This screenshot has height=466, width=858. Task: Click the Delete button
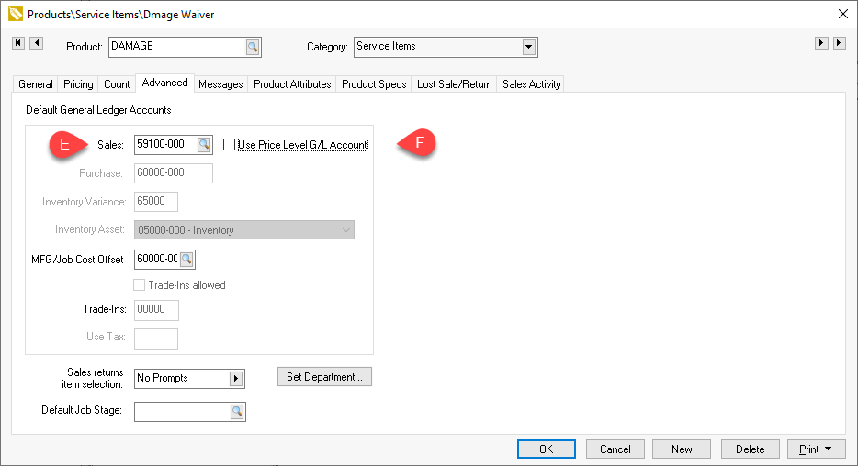[x=750, y=449]
